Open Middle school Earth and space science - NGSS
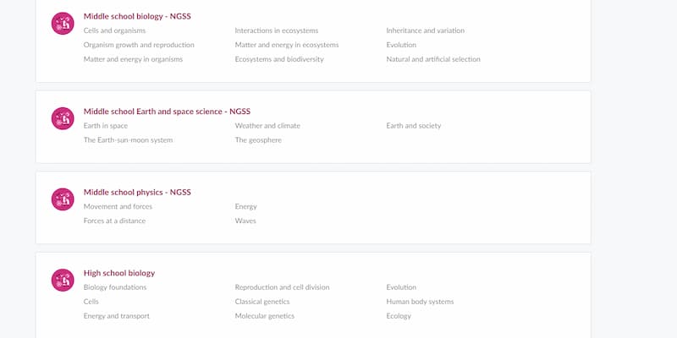Screen dimensions: 677x338 [x=167, y=112]
